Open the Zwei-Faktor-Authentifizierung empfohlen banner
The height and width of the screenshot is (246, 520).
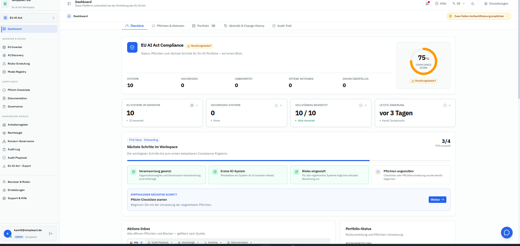479,16
